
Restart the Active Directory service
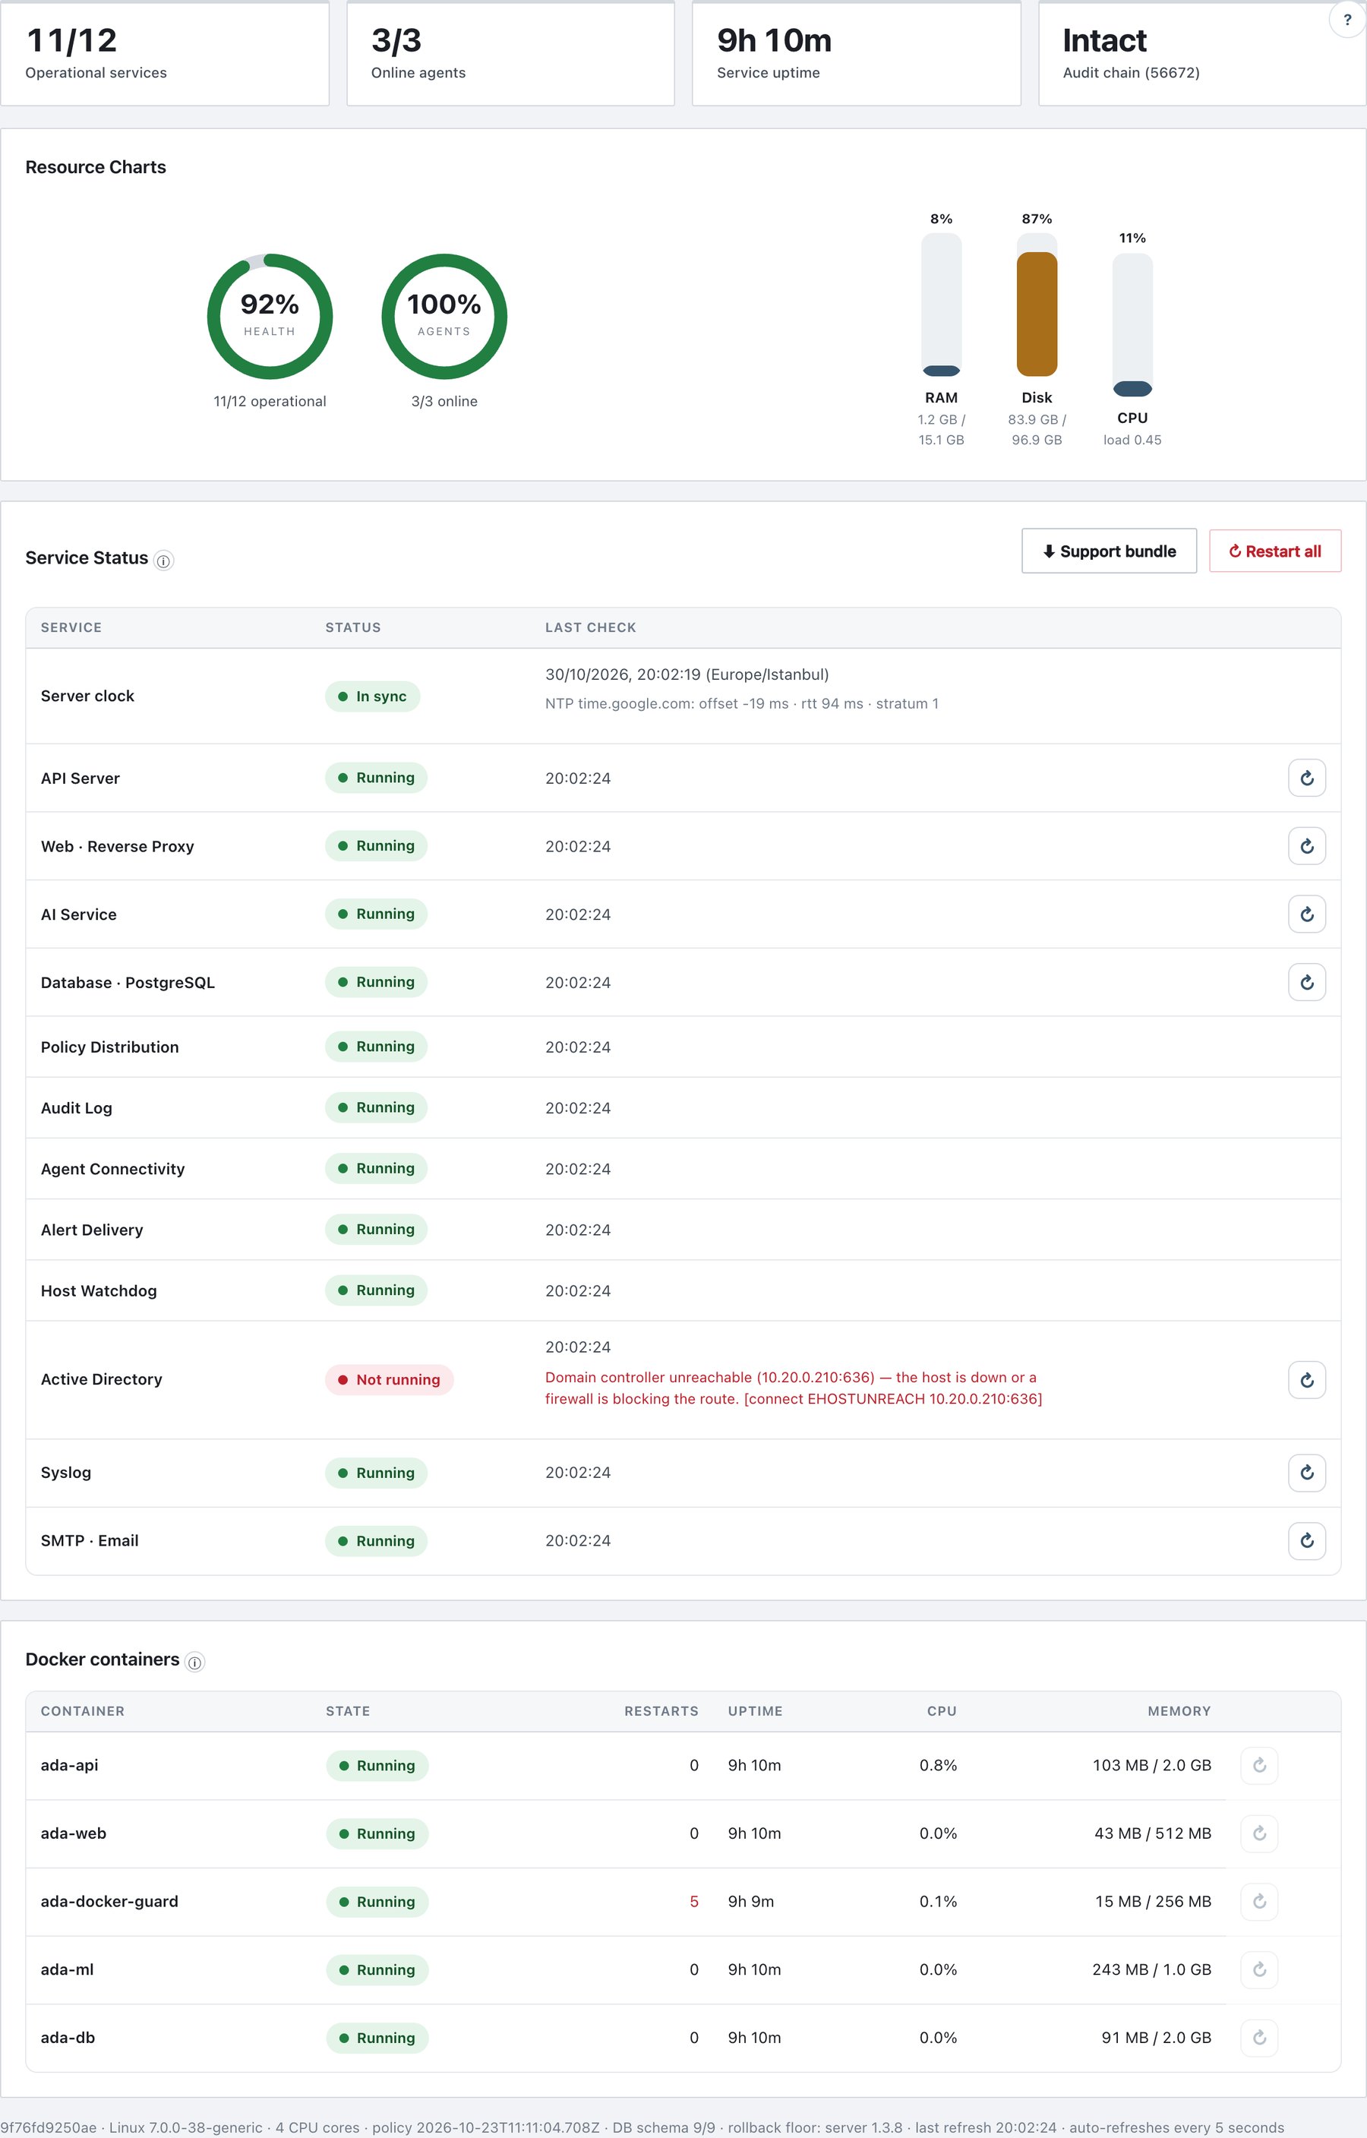click(1307, 1380)
